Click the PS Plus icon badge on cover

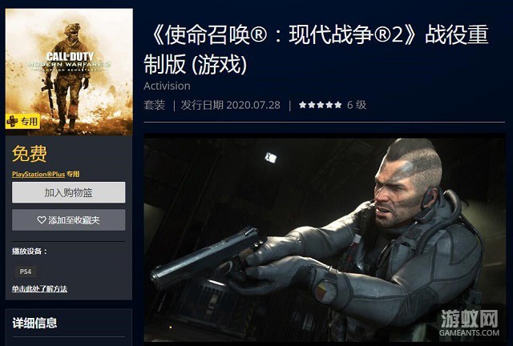pos(12,121)
